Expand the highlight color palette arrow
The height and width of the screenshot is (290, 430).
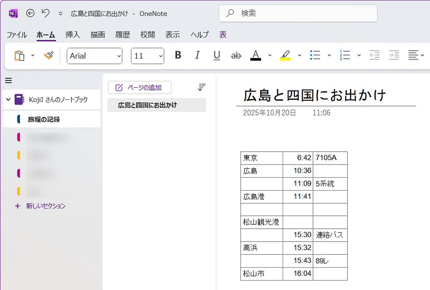coord(300,55)
